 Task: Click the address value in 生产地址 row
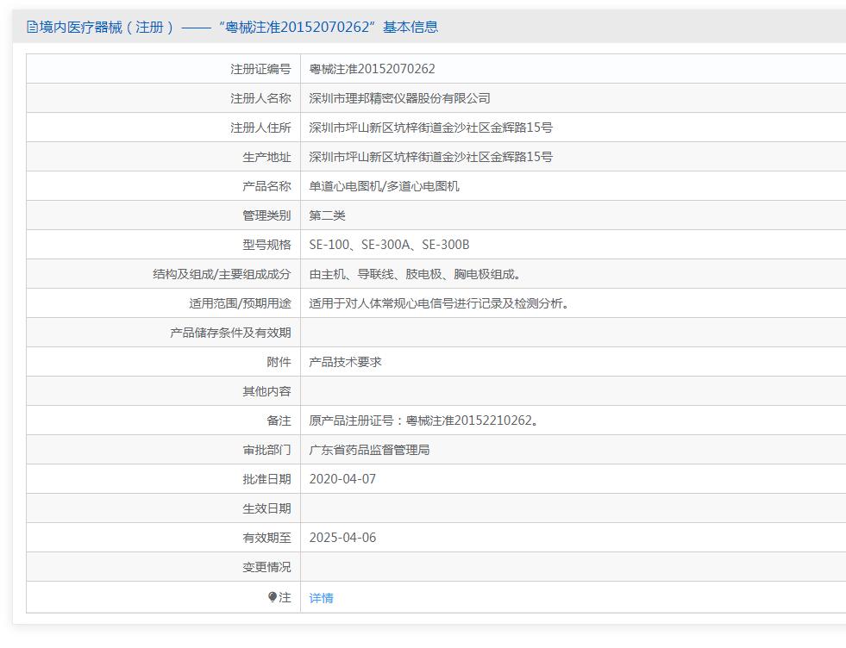tap(430, 157)
